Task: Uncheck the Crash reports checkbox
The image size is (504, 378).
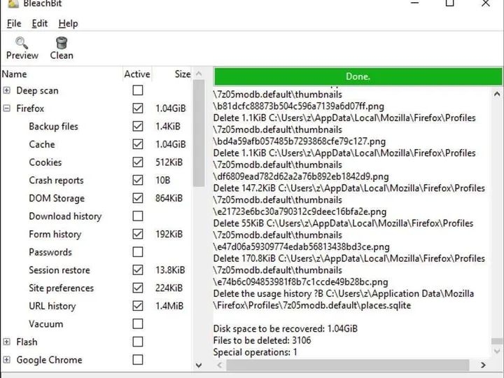Action: (138, 181)
